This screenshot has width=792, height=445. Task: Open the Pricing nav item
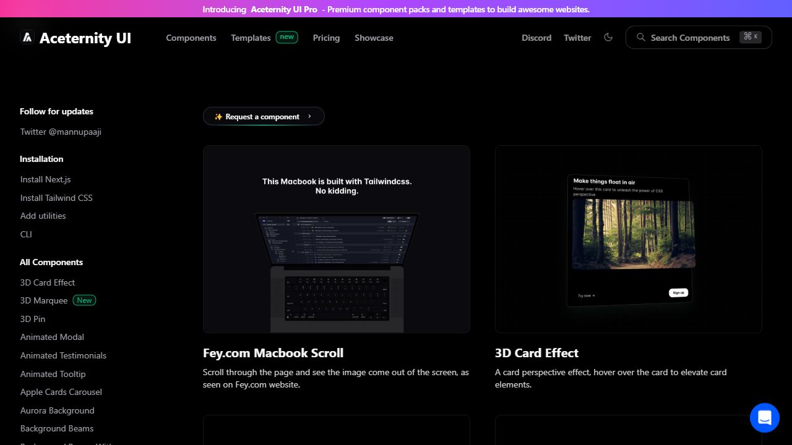click(326, 38)
